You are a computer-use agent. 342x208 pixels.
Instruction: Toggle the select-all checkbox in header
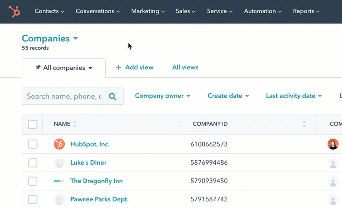[x=33, y=124]
